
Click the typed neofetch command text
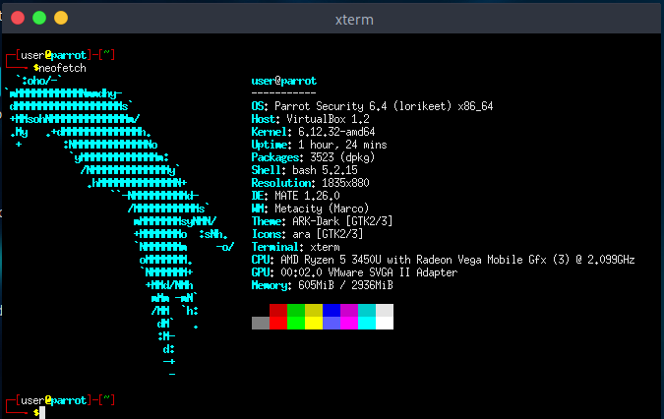pos(62,67)
